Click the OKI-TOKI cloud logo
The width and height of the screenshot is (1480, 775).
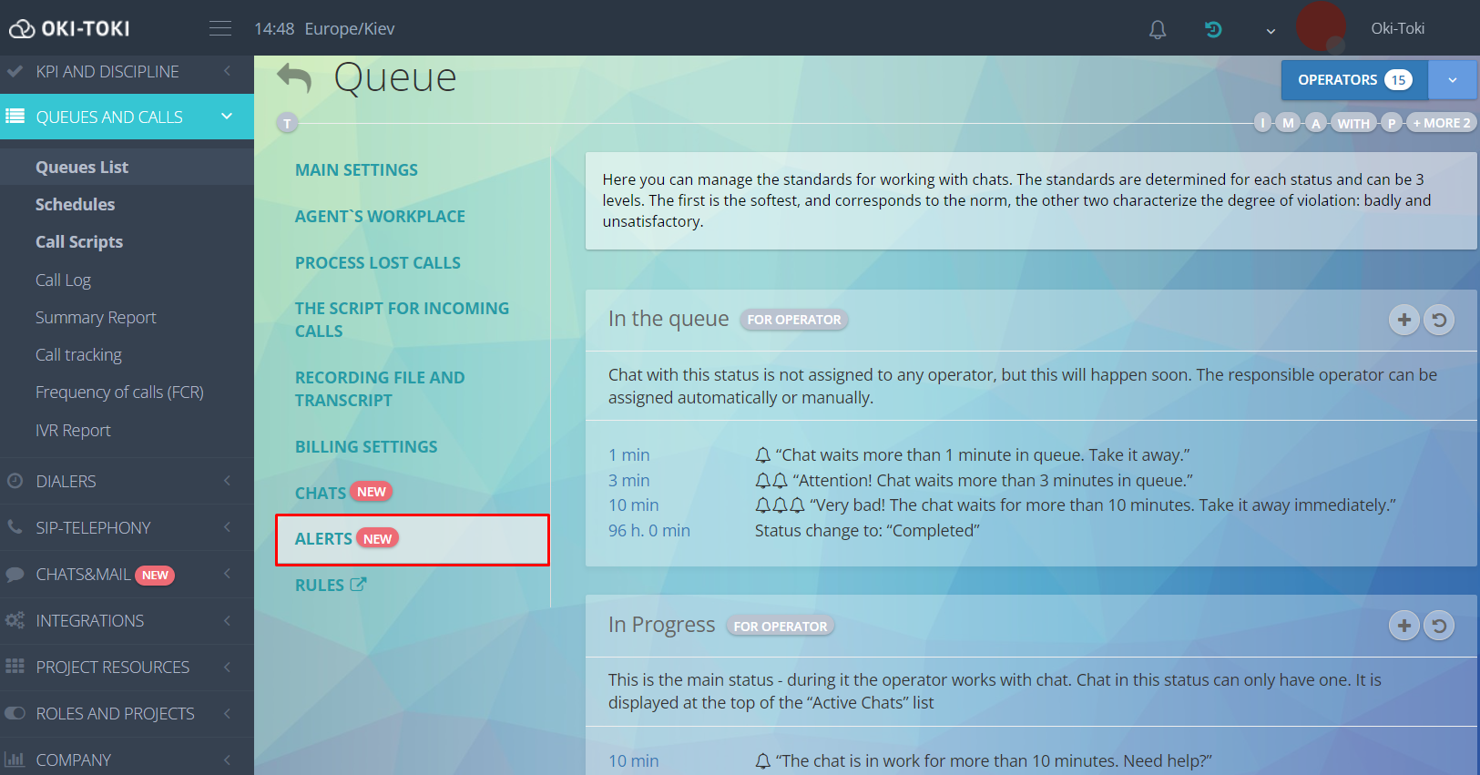[x=70, y=28]
